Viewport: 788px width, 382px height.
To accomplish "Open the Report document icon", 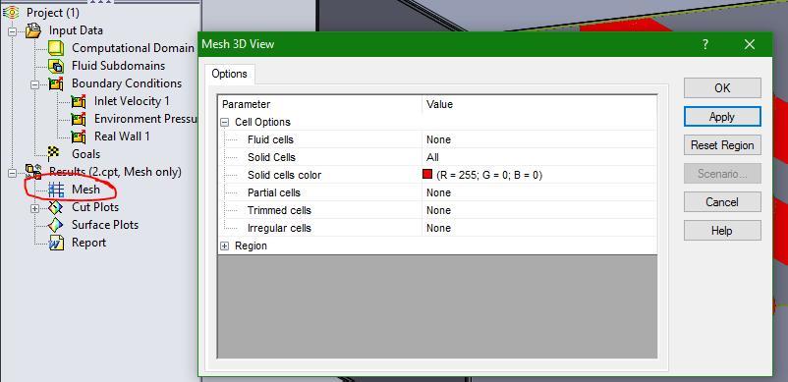I will (56, 243).
